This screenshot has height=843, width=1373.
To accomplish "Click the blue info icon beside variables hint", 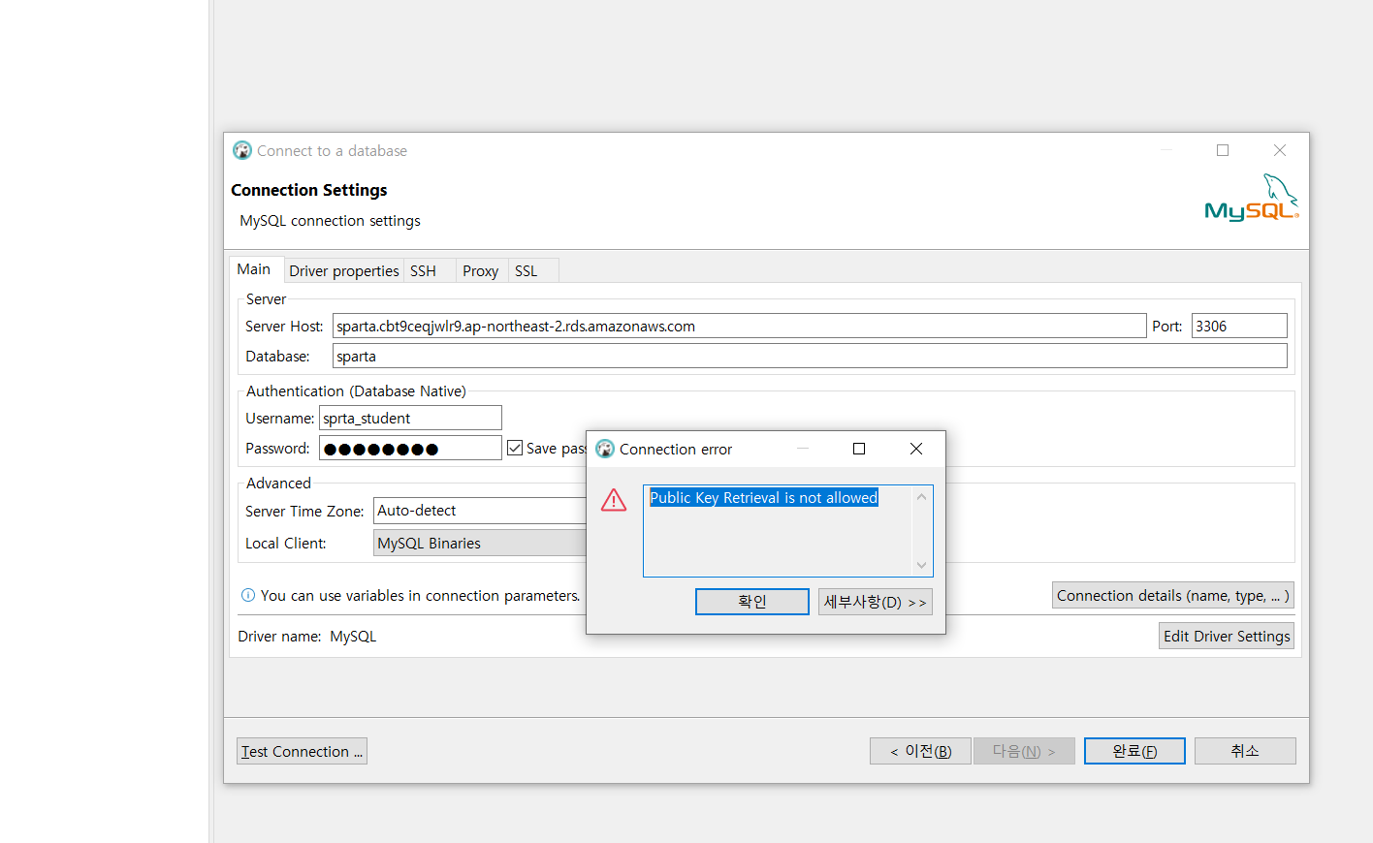I will (248, 595).
